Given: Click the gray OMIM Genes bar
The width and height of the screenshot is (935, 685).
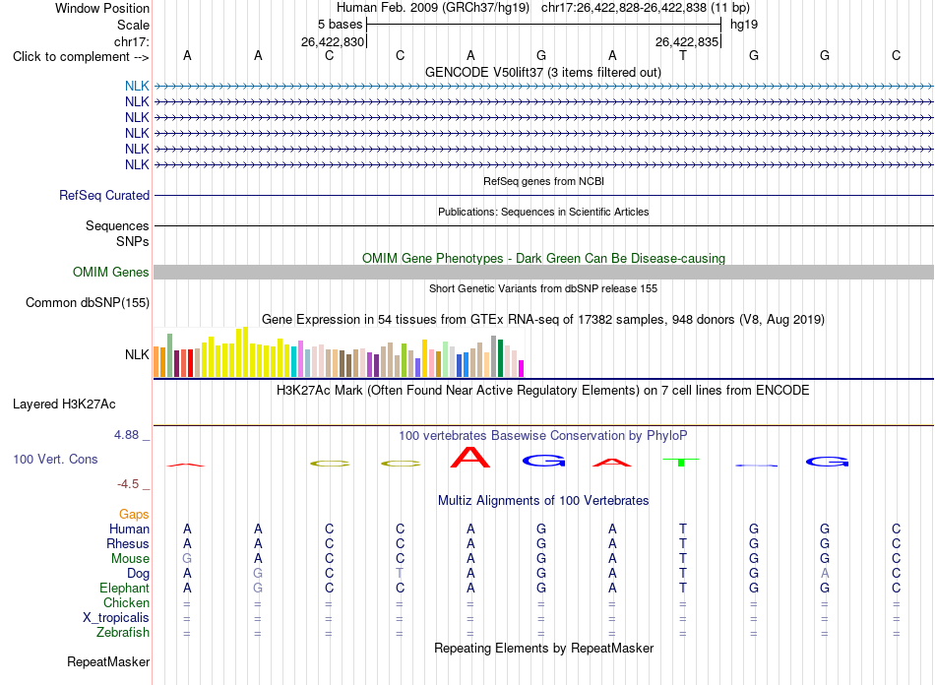Looking at the screenshot, I should (543, 272).
